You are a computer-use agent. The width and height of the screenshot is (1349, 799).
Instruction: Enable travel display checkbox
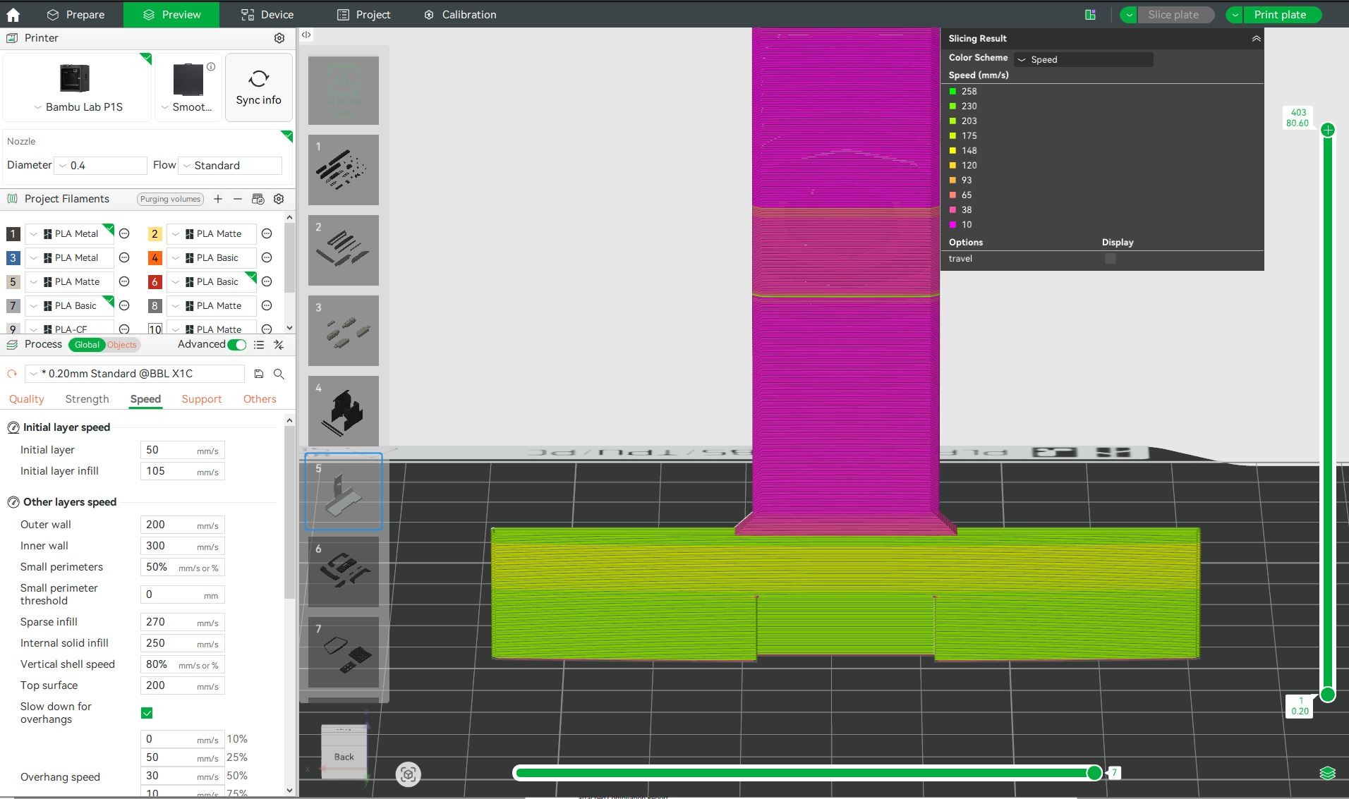[1110, 259]
